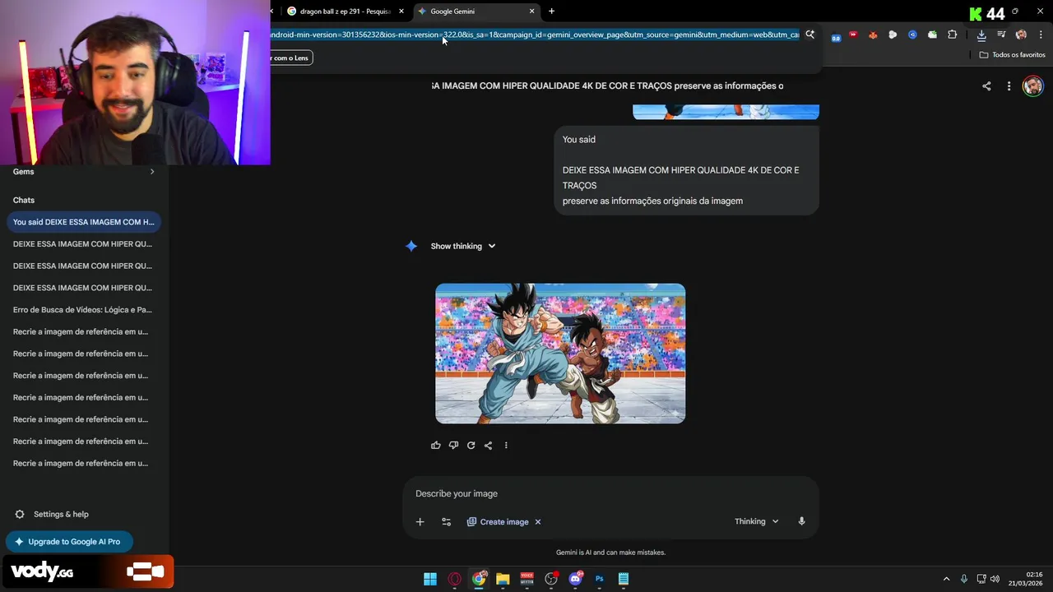Image resolution: width=1053 pixels, height=592 pixels.
Task: Share the response via share icon below image
Action: [488, 445]
